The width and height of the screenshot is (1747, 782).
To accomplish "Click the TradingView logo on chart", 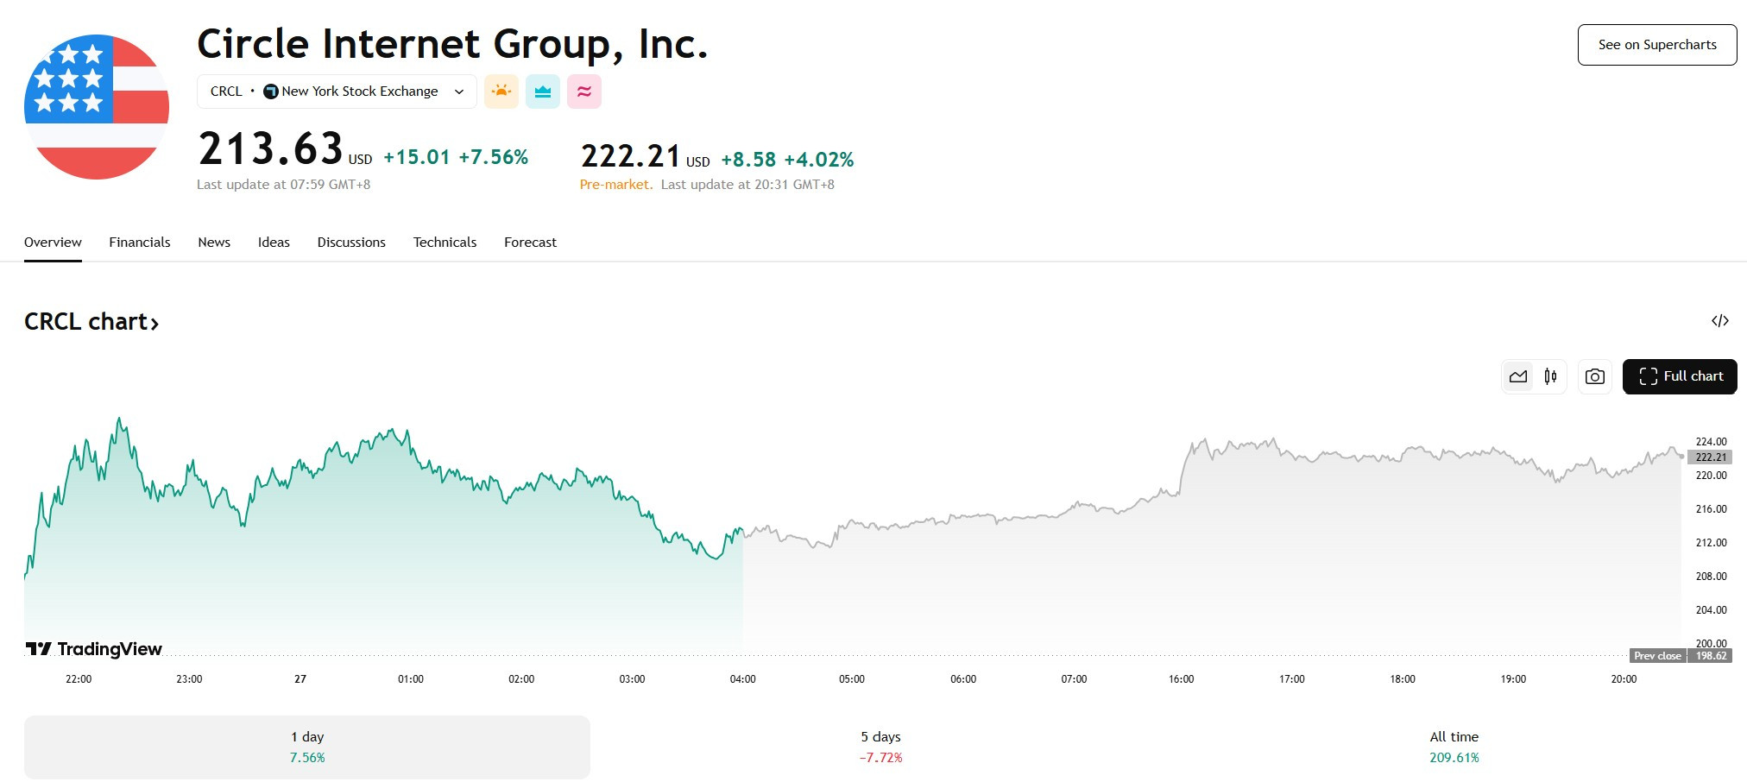I will [94, 649].
